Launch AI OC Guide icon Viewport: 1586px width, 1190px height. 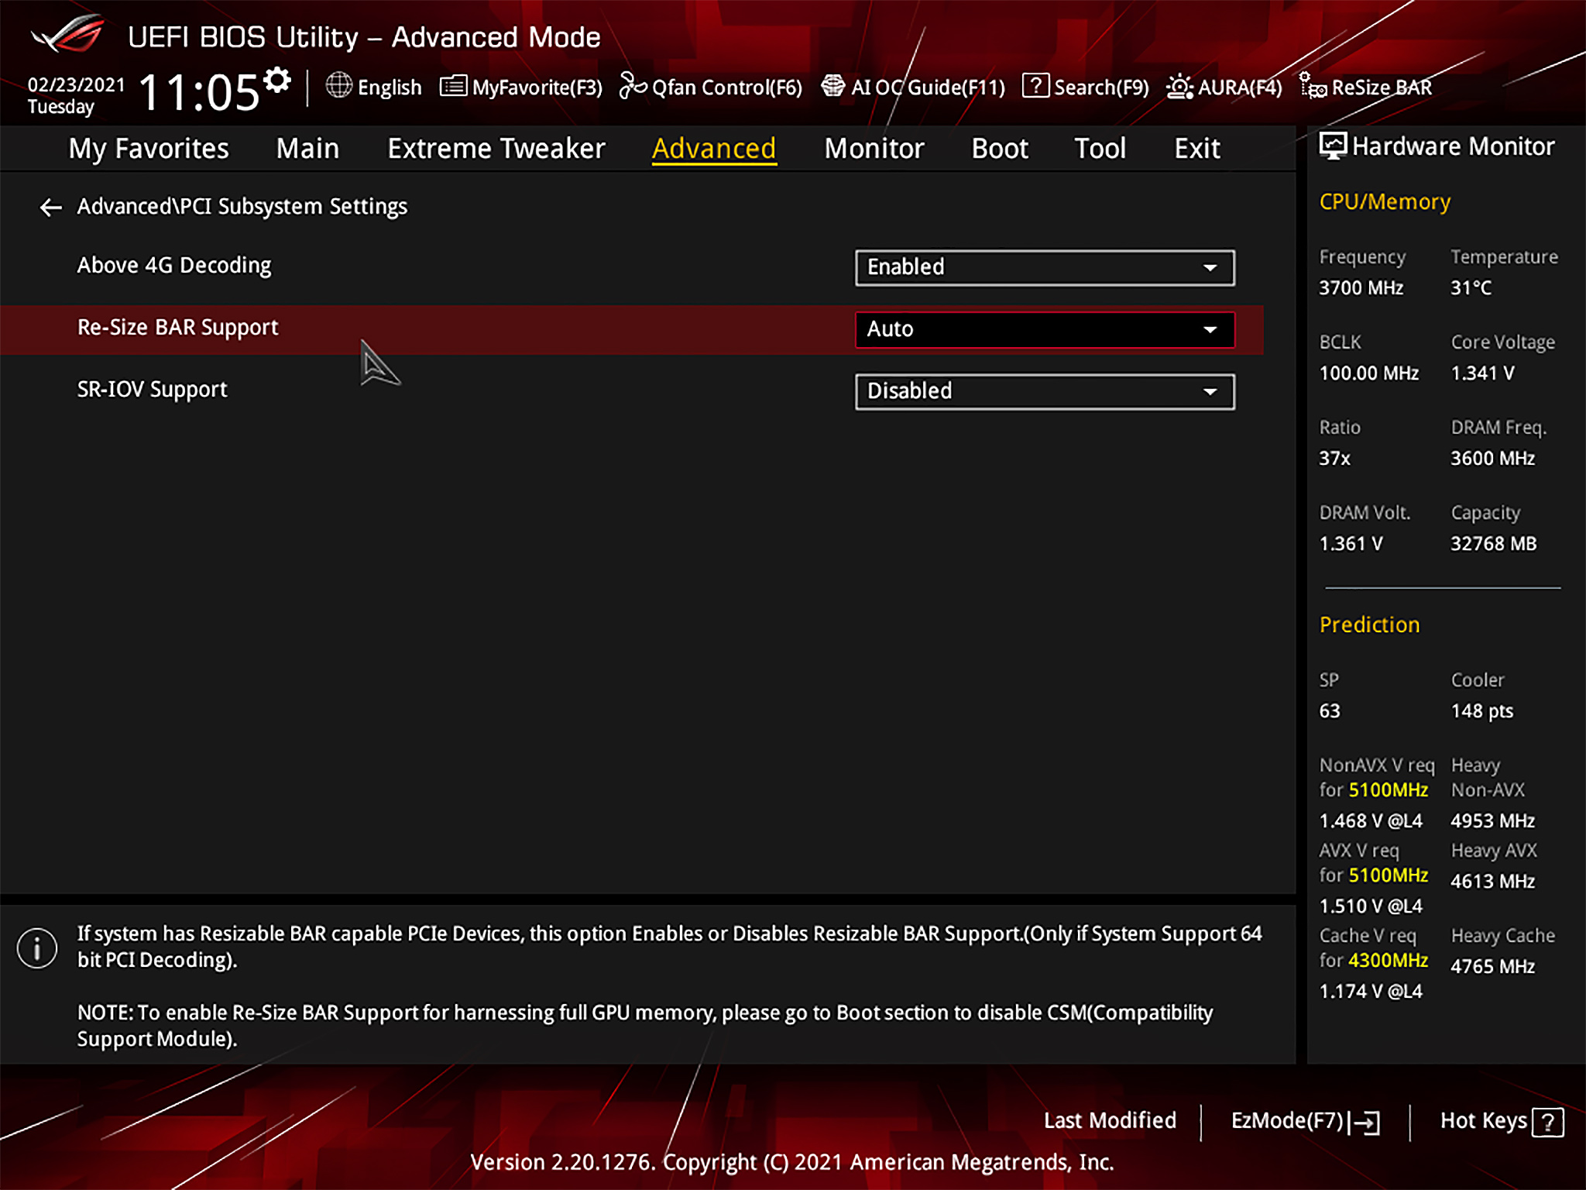tap(833, 85)
